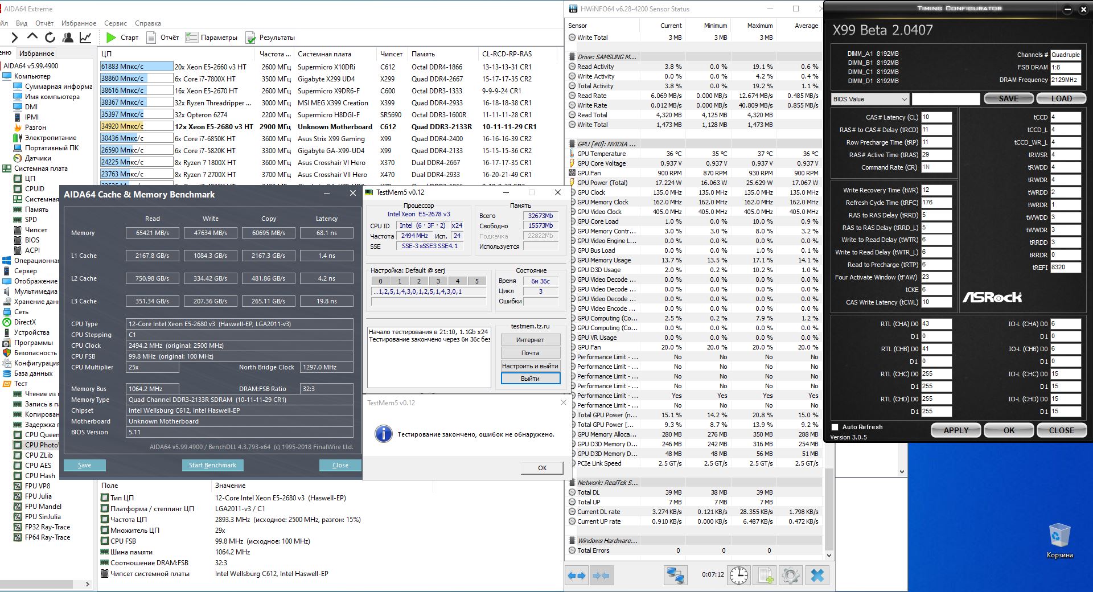Click the SAVE button in Timing Configurator

(x=1009, y=98)
